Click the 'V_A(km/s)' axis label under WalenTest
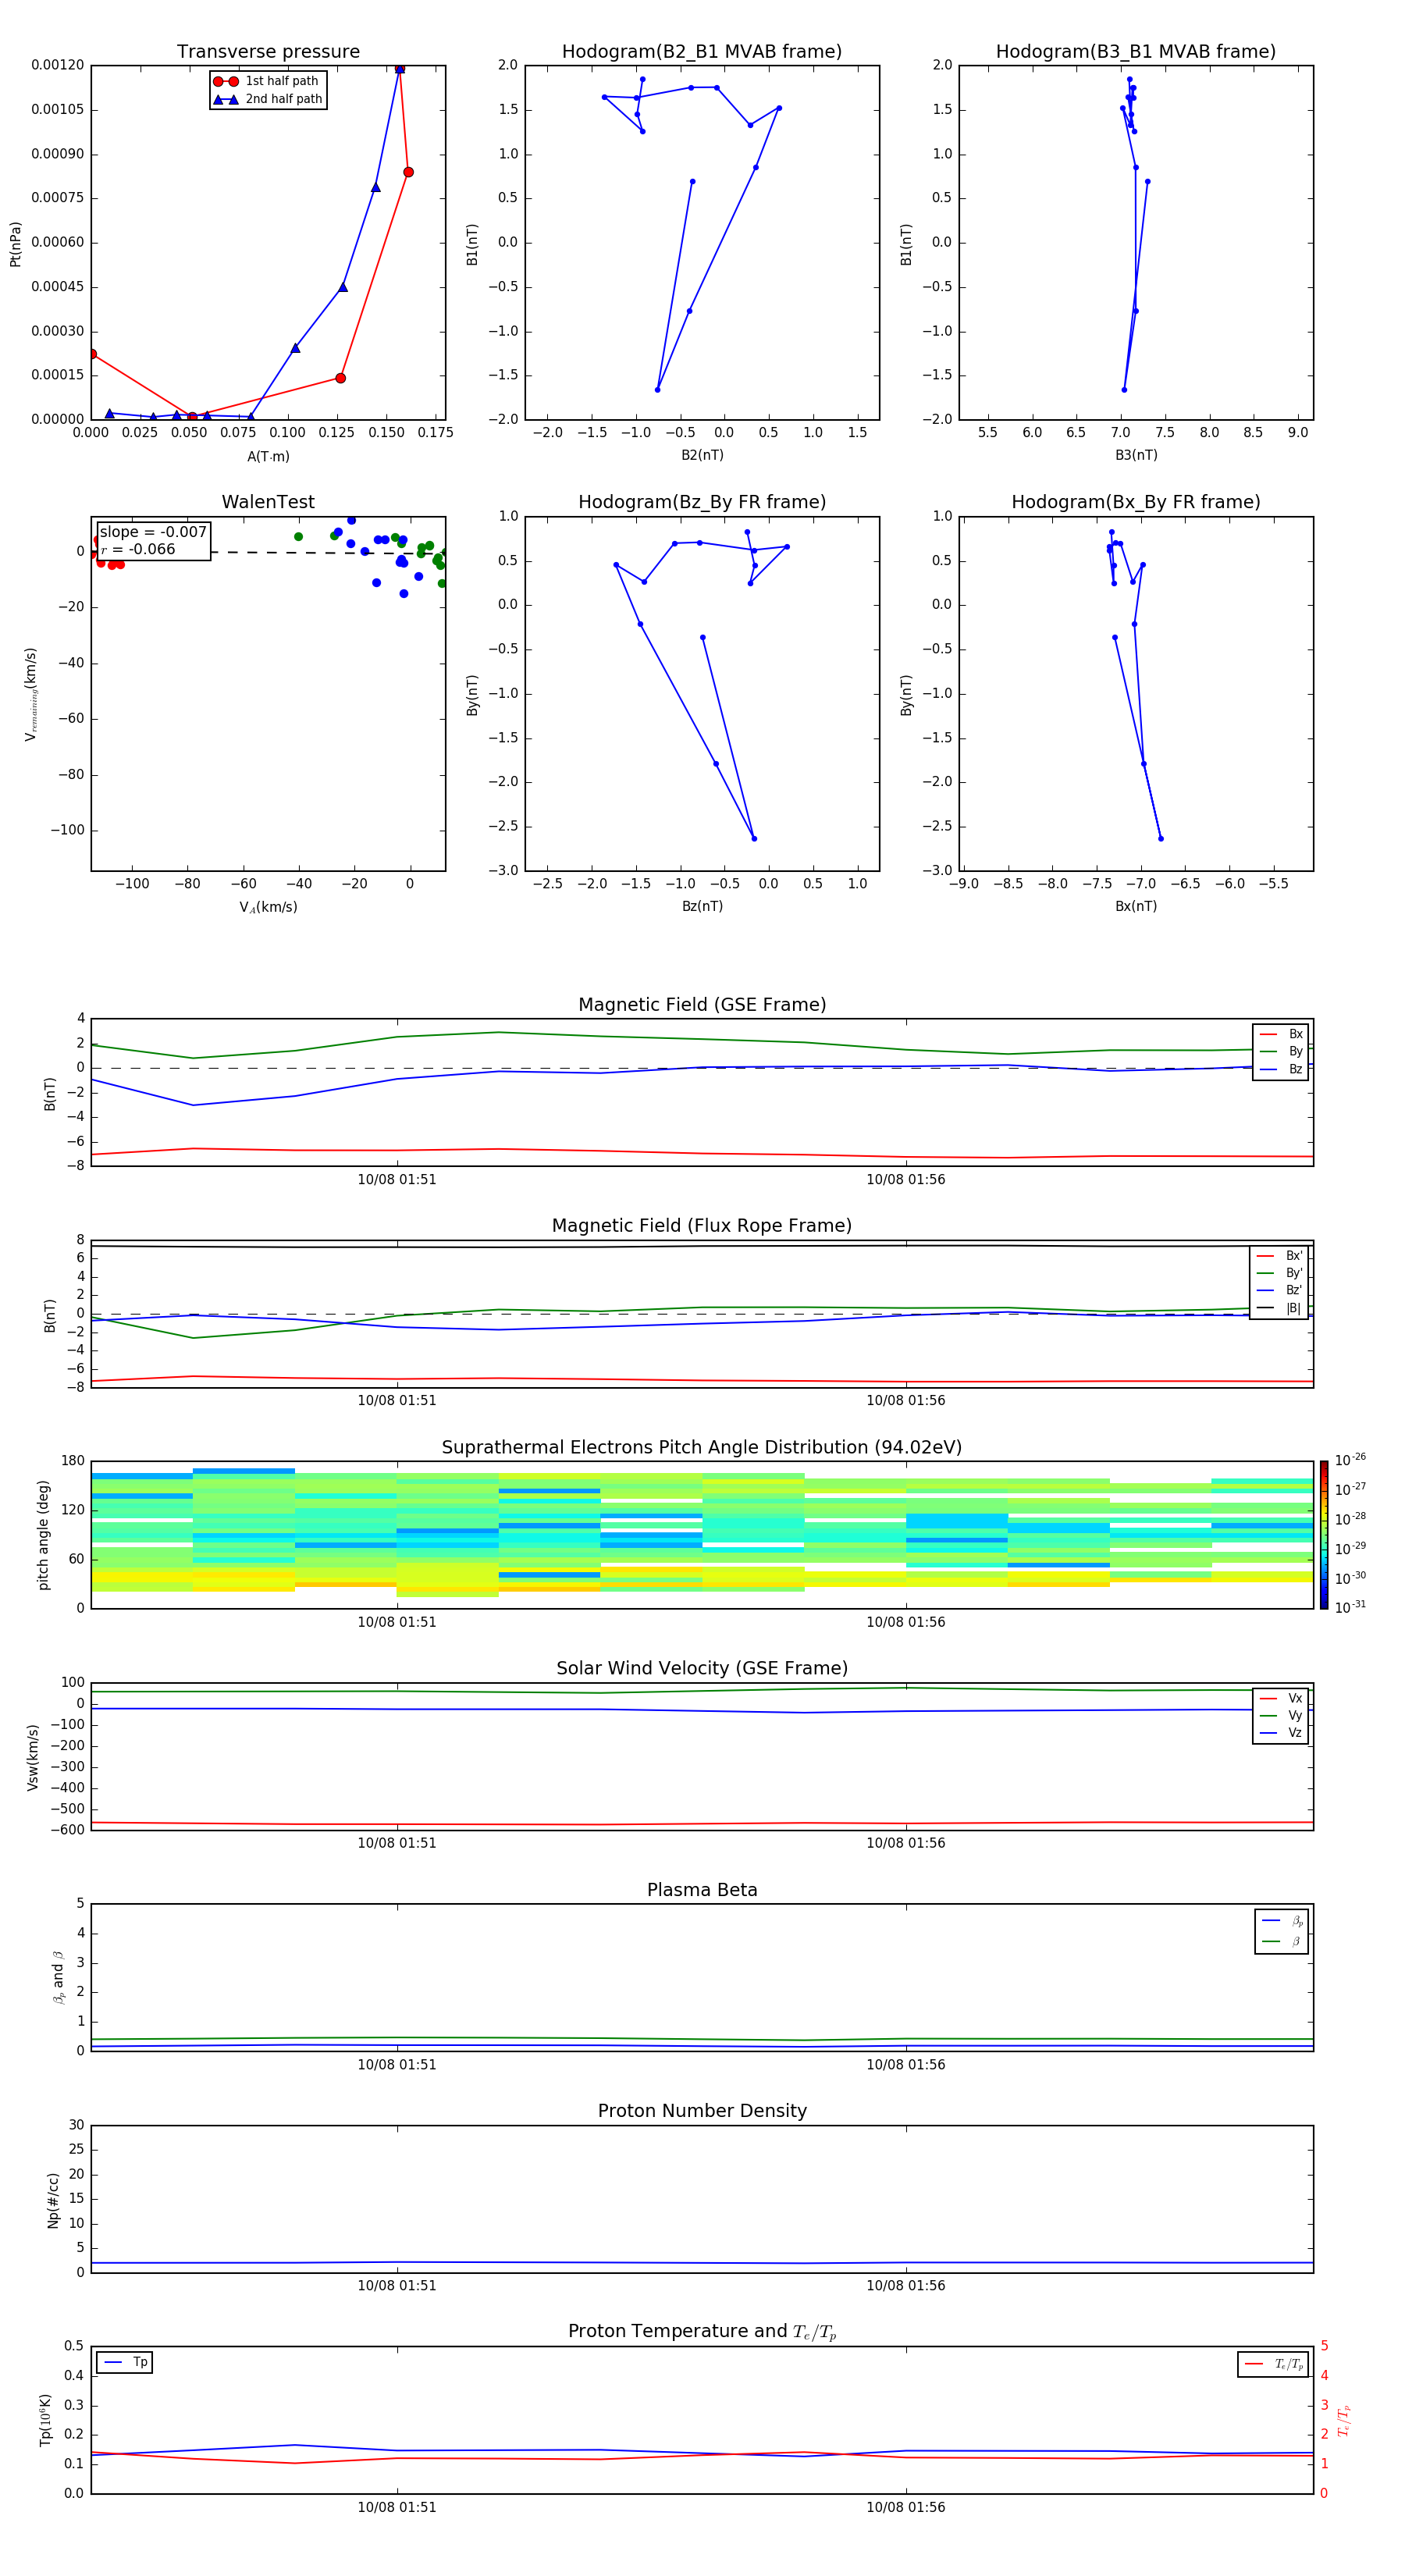Image resolution: width=1405 pixels, height=2576 pixels. coord(268,907)
